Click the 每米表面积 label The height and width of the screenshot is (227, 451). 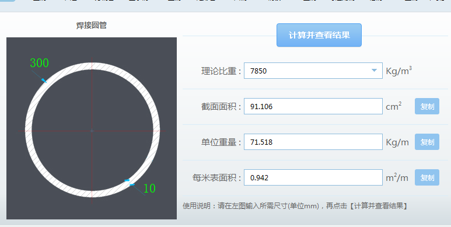[x=217, y=178]
